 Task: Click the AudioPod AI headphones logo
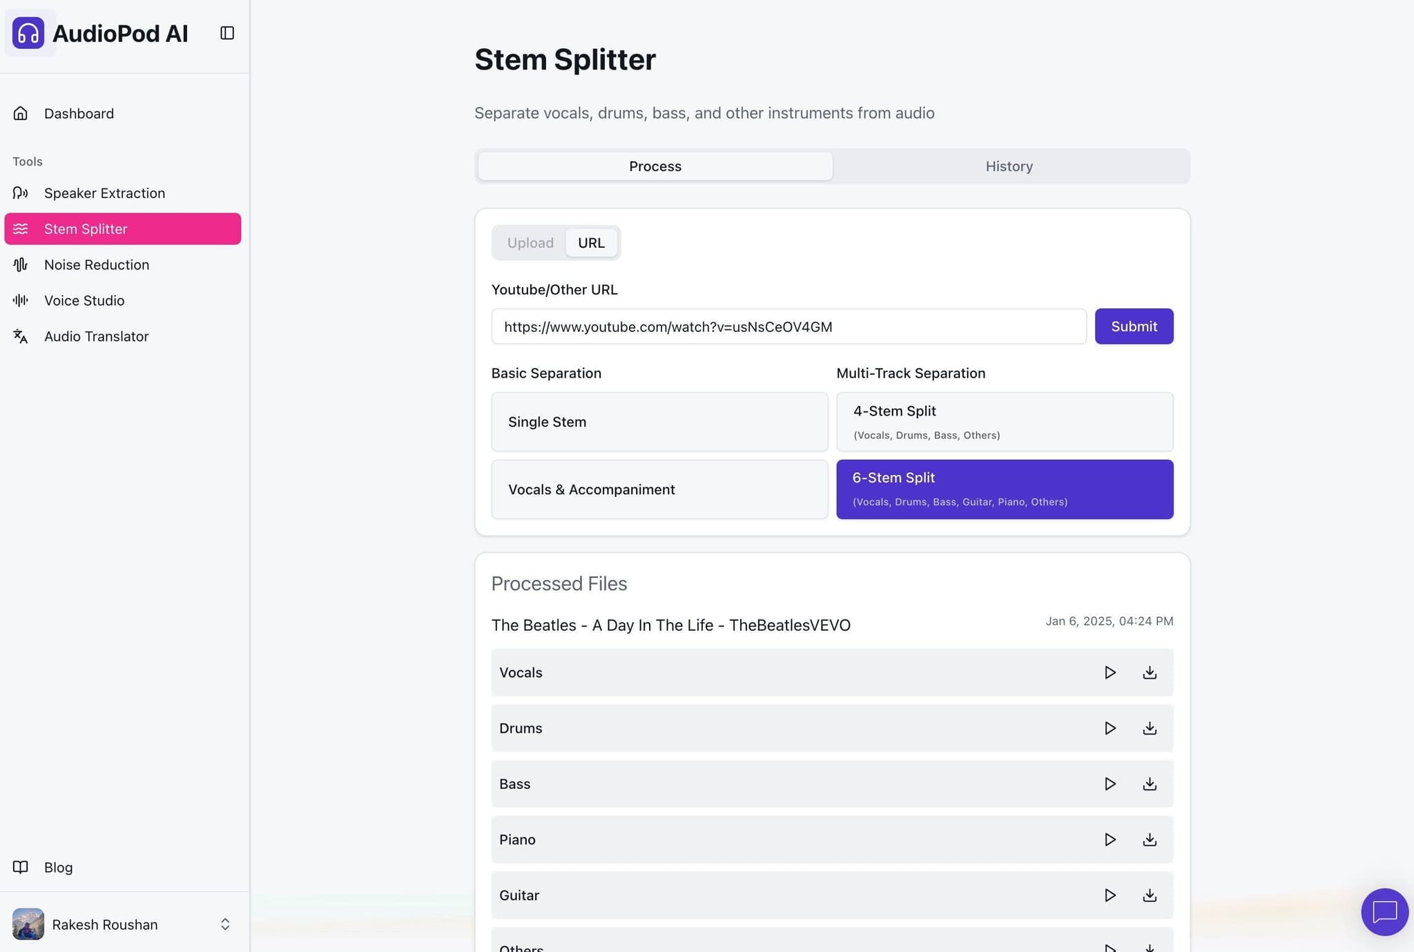coord(29,32)
